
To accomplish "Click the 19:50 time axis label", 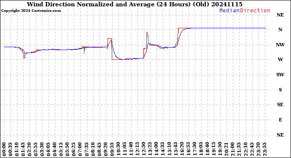I will coord(220,150).
